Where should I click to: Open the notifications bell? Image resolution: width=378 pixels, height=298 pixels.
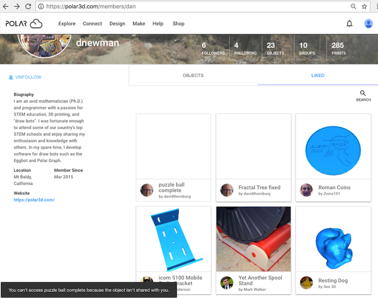[349, 24]
